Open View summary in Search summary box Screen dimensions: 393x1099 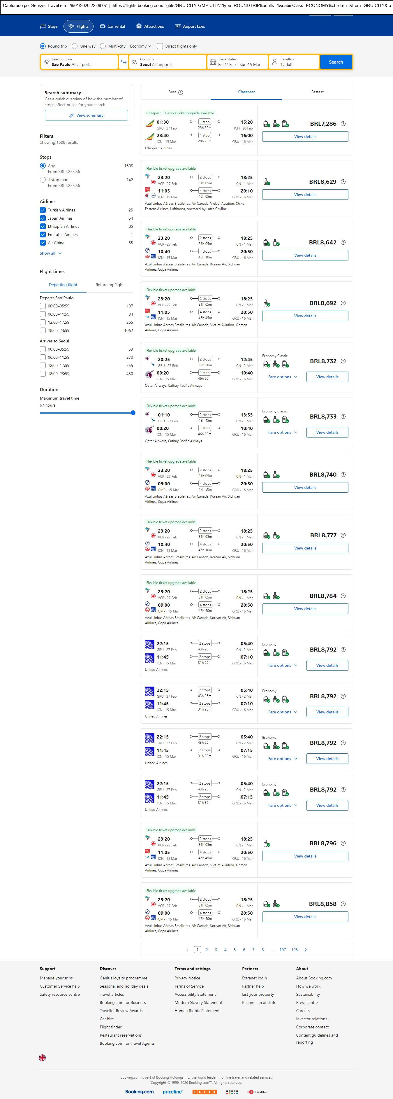coord(86,115)
